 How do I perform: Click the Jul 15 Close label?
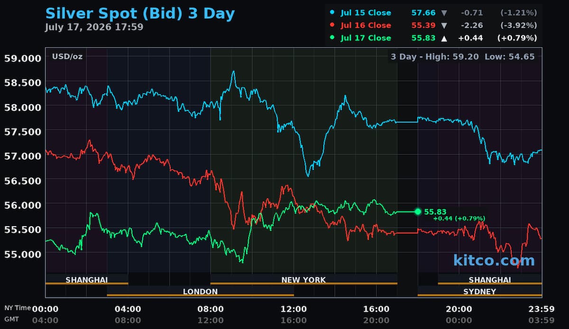coord(366,13)
